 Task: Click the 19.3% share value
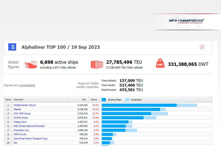[x=96, y=105]
